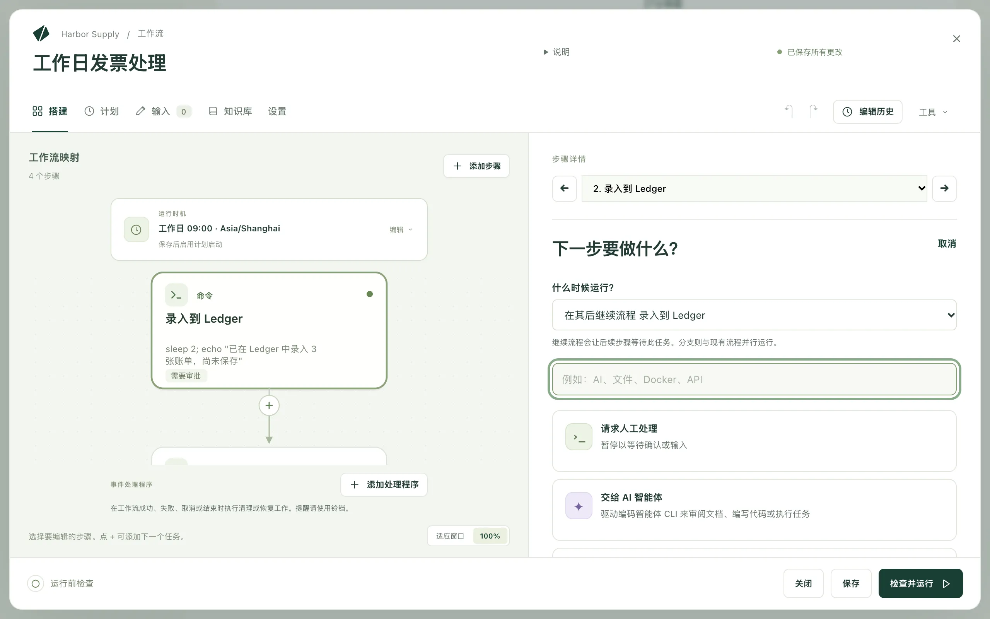Click the 关闭 button
Image resolution: width=990 pixels, height=619 pixels.
point(804,583)
